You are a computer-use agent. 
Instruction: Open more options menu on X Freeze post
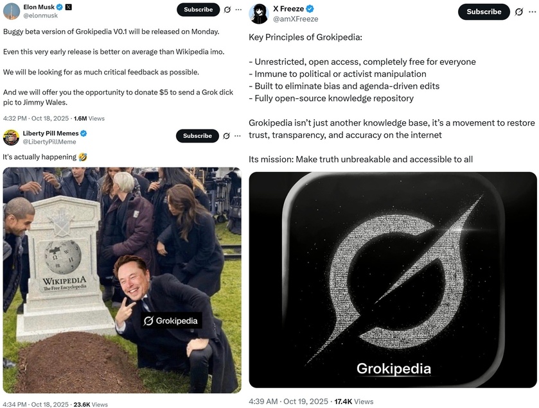pyautogui.click(x=532, y=12)
